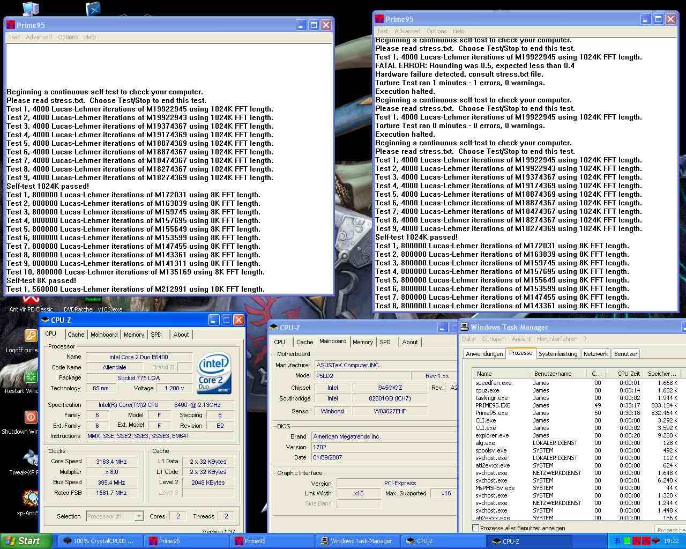Image resolution: width=686 pixels, height=549 pixels.
Task: Open the Herunterfahren menu in Task-Manager
Action: (557, 339)
